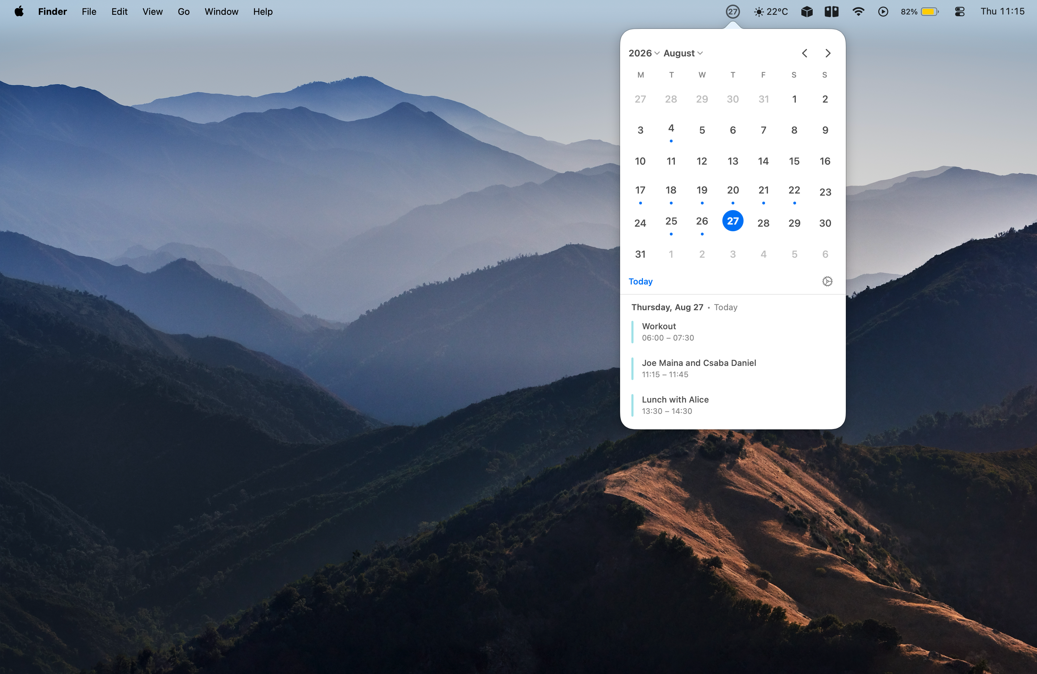Open the Window menu
The height and width of the screenshot is (674, 1037).
(x=222, y=12)
